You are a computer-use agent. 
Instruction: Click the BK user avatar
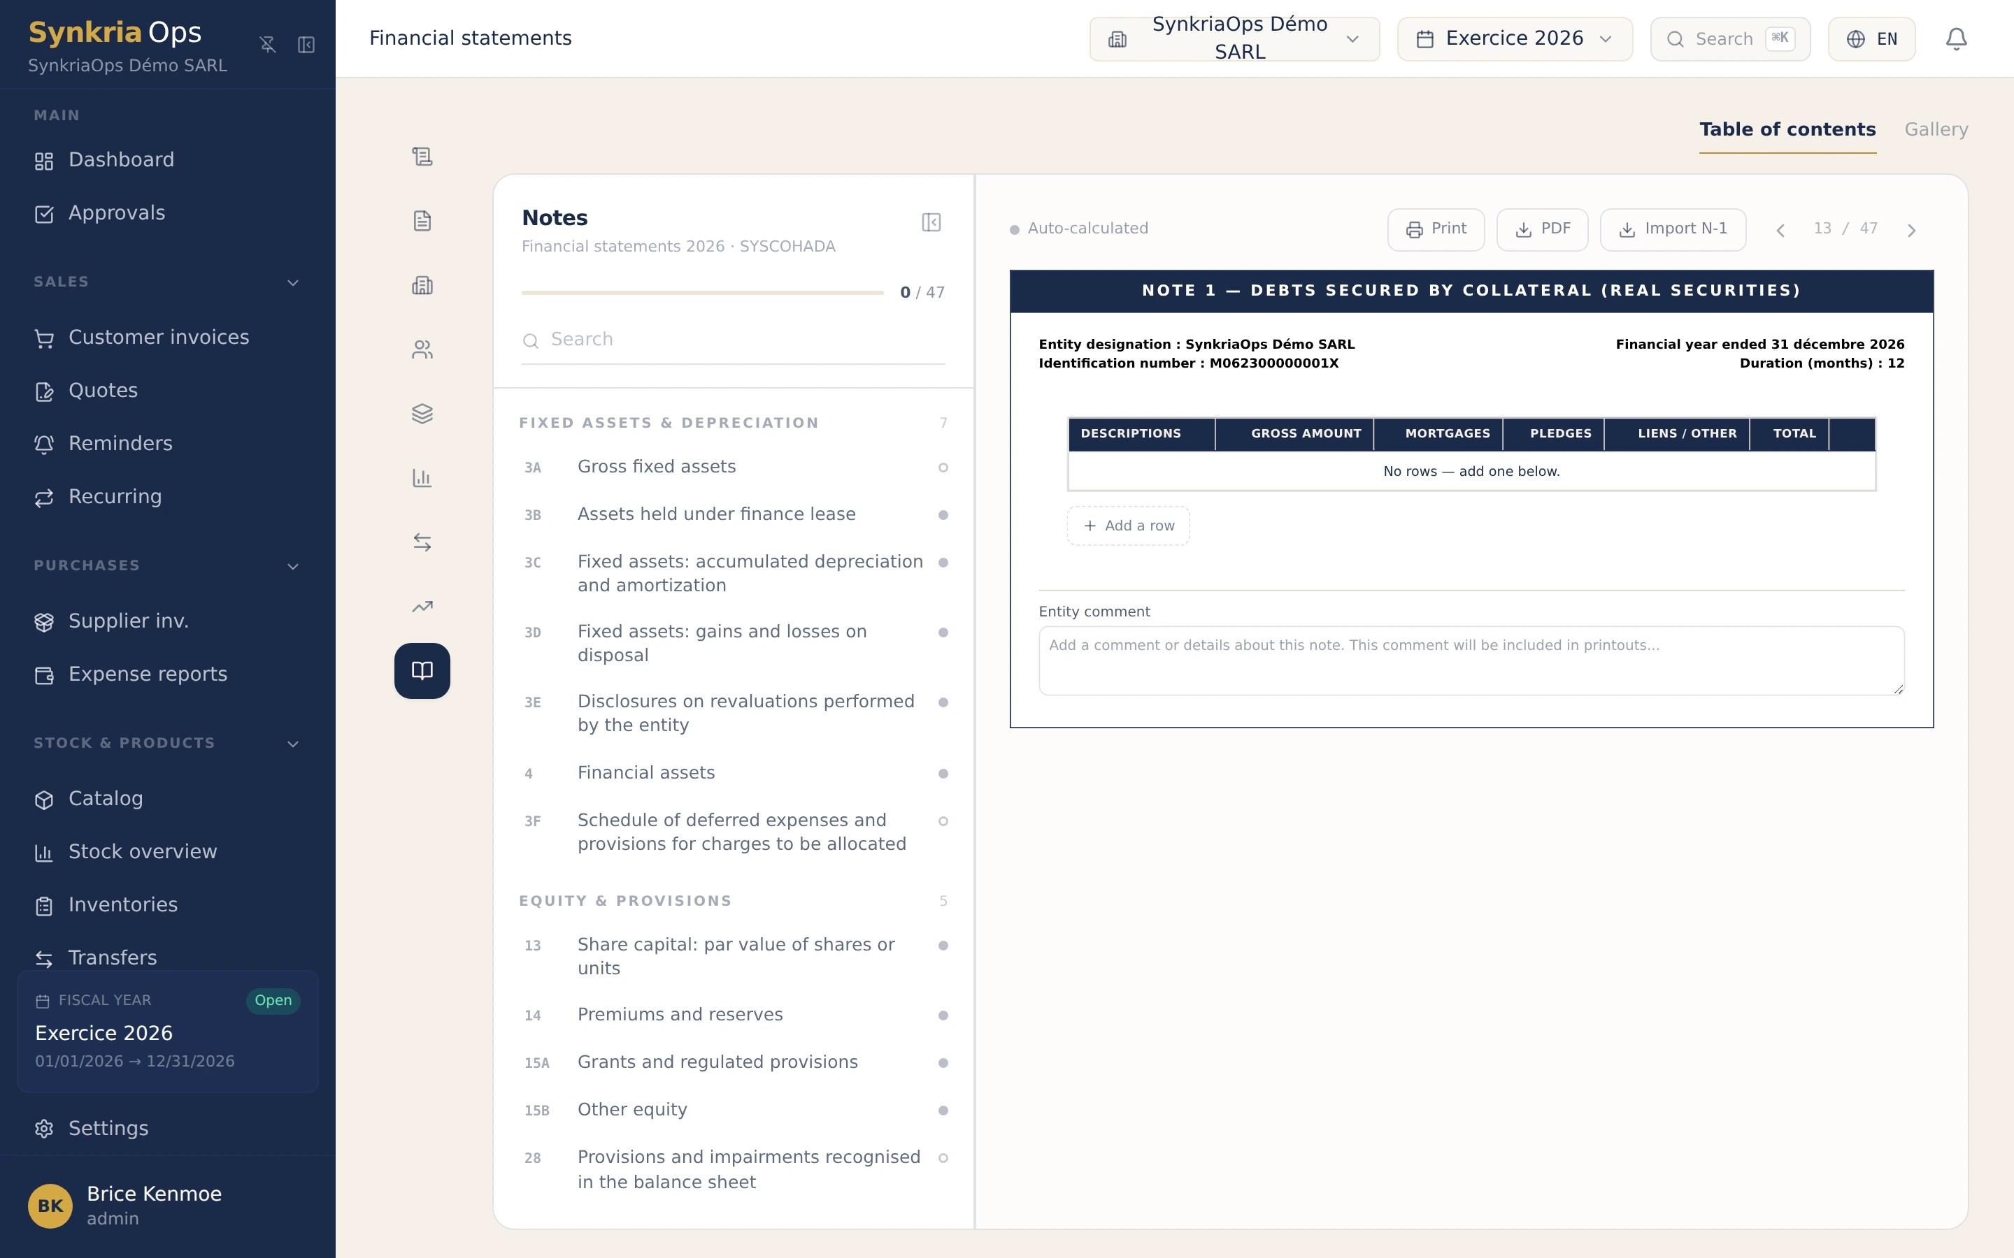tap(50, 1206)
